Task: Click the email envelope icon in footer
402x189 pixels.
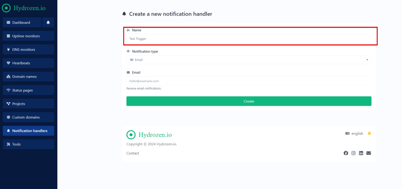Action: pos(369,153)
